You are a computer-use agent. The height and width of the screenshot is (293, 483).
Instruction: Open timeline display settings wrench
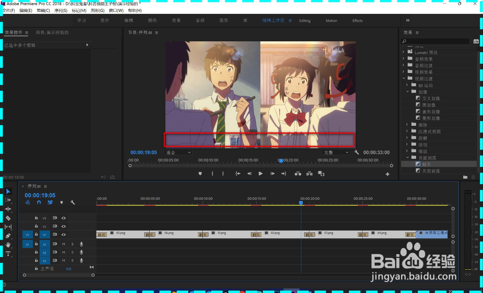[72, 202]
